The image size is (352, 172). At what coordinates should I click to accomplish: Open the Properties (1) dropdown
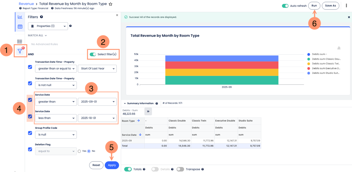[48, 26]
